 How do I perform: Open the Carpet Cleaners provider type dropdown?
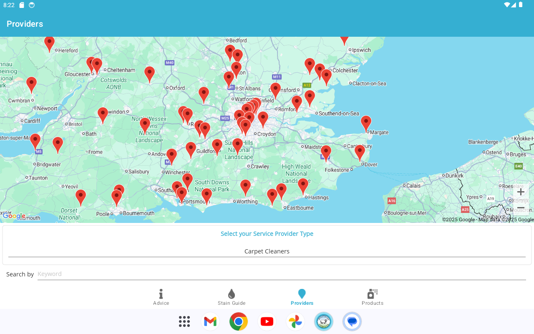pos(267,251)
